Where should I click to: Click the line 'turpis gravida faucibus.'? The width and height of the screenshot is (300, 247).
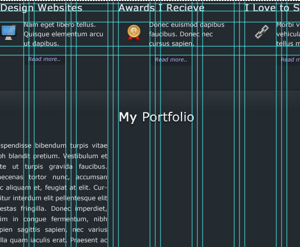point(66,167)
